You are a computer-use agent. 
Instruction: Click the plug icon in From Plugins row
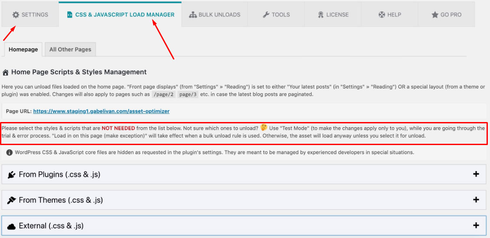click(x=12, y=175)
